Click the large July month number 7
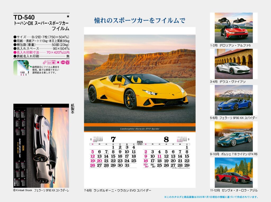This screenshot has width=271, height=202. [x=113, y=139]
